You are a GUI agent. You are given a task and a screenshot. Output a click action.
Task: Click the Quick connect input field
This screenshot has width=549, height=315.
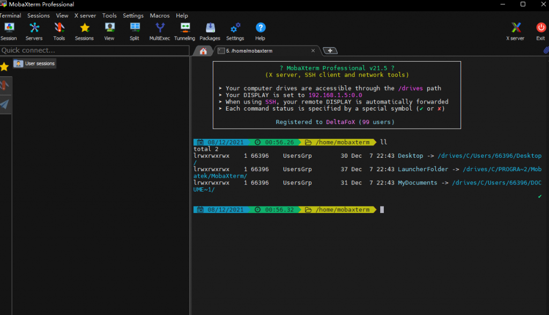tap(94, 50)
